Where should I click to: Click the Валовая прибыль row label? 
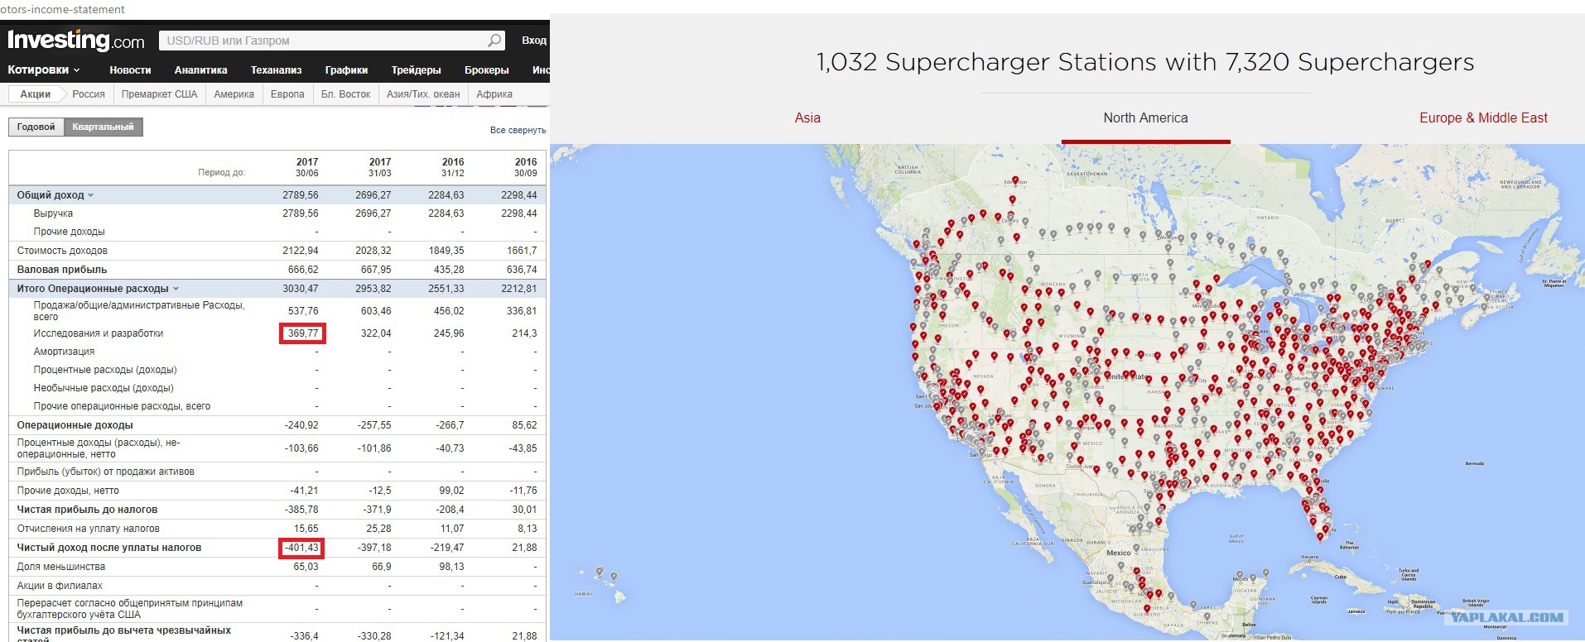62,270
